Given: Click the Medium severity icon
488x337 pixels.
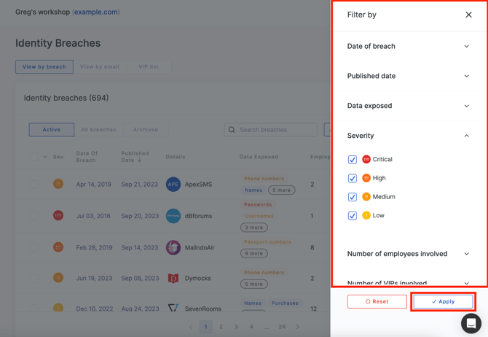Looking at the screenshot, I should click(366, 197).
